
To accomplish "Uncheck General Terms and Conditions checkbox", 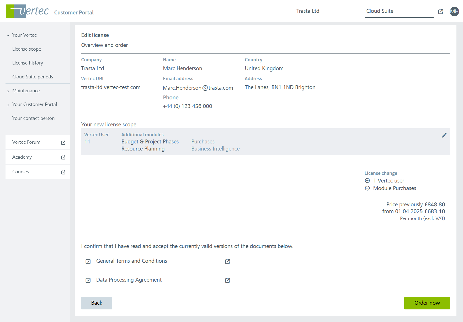I will click(88, 261).
